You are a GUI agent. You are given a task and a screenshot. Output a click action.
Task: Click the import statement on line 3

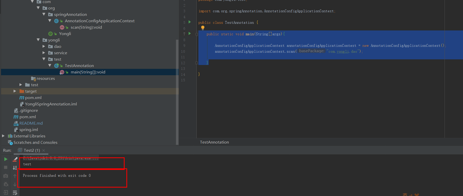[267, 11]
